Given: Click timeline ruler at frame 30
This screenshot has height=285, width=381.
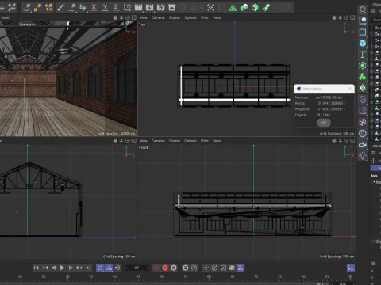Looking at the screenshot, I should (67, 276).
